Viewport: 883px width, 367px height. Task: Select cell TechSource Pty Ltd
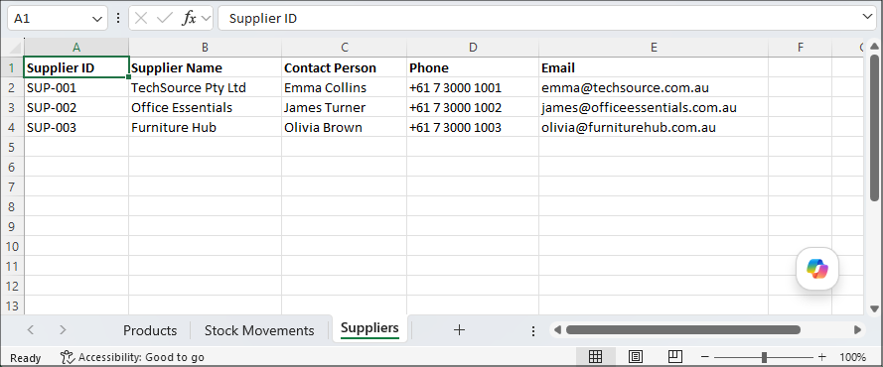pyautogui.click(x=205, y=87)
